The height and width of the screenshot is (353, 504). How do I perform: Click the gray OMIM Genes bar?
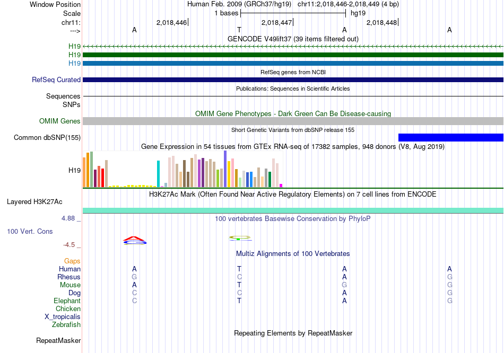point(293,121)
